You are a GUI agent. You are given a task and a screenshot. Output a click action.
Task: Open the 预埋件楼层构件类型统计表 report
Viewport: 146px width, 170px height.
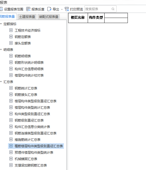click(34, 152)
